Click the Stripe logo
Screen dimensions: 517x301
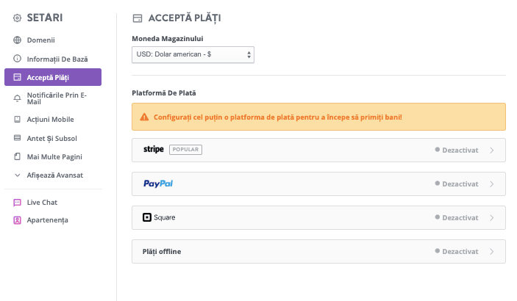coord(154,150)
